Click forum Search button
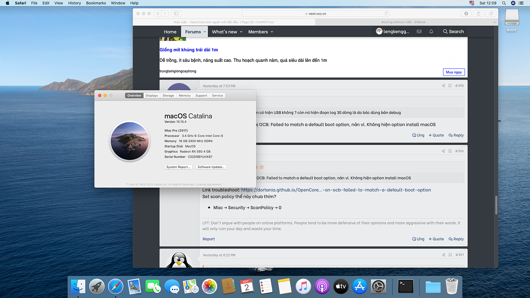Image resolution: width=530 pixels, height=298 pixels. click(x=453, y=31)
